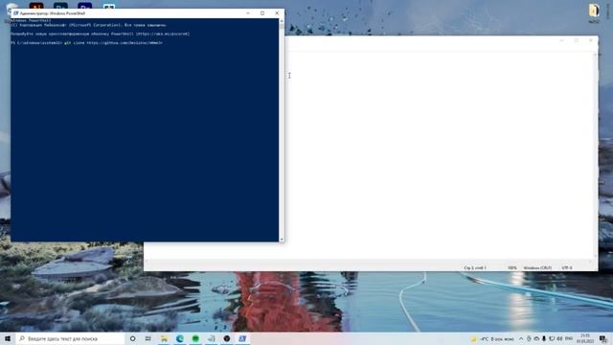Open the black round app on taskbar

click(x=227, y=338)
